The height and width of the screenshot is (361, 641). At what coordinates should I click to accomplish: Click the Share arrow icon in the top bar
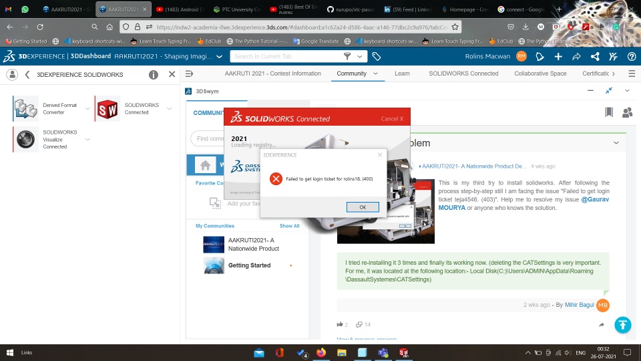pos(576,56)
